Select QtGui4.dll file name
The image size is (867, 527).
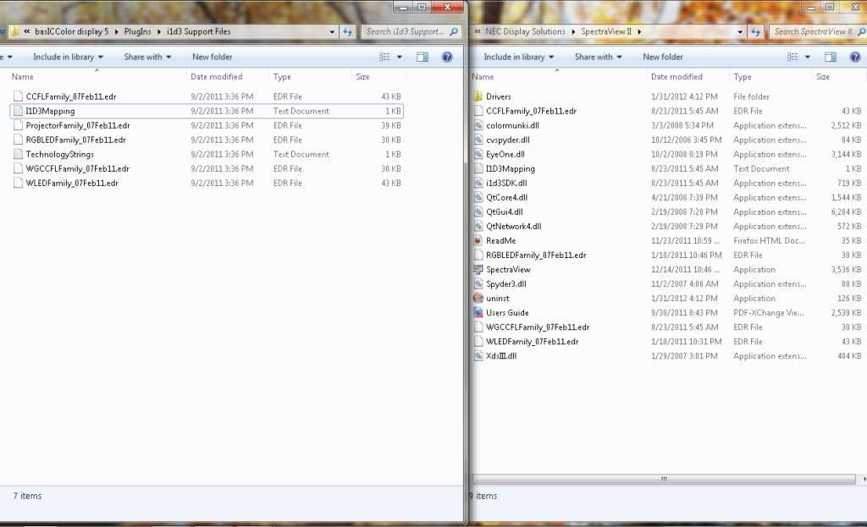coord(505,211)
